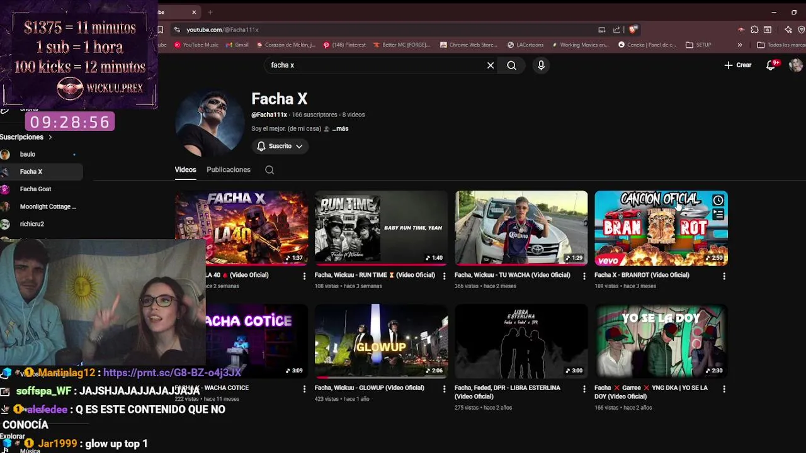Open Working Movies bookmark
The height and width of the screenshot is (453, 806).
pos(580,45)
